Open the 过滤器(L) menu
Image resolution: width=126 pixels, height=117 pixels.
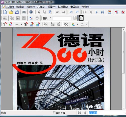coord(63,7)
